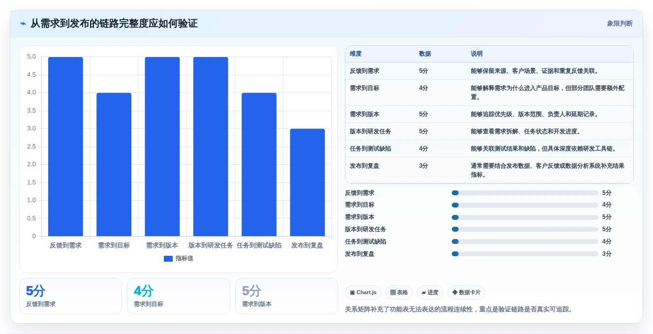Click the 2.5 y-axis label
Screen dimensions: 653x334
pos(31,147)
